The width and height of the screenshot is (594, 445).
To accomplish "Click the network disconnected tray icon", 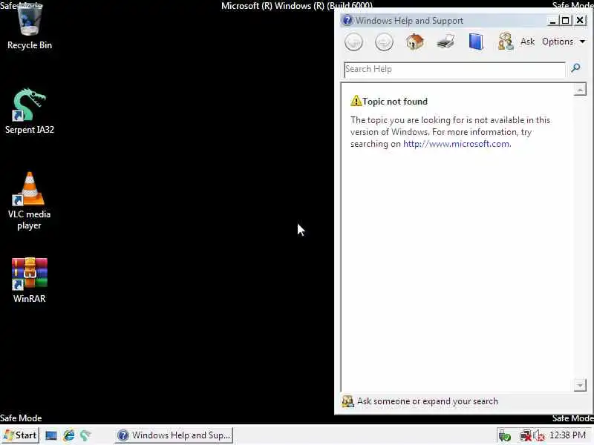I will [526, 436].
